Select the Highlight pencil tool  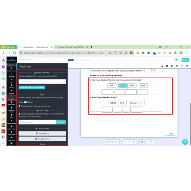(11, 92)
